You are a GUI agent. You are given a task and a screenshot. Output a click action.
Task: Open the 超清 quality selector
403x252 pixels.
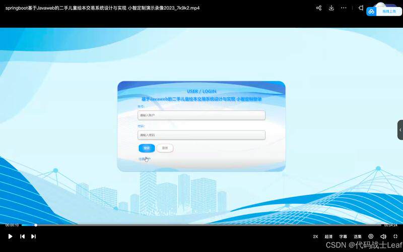(x=328, y=236)
